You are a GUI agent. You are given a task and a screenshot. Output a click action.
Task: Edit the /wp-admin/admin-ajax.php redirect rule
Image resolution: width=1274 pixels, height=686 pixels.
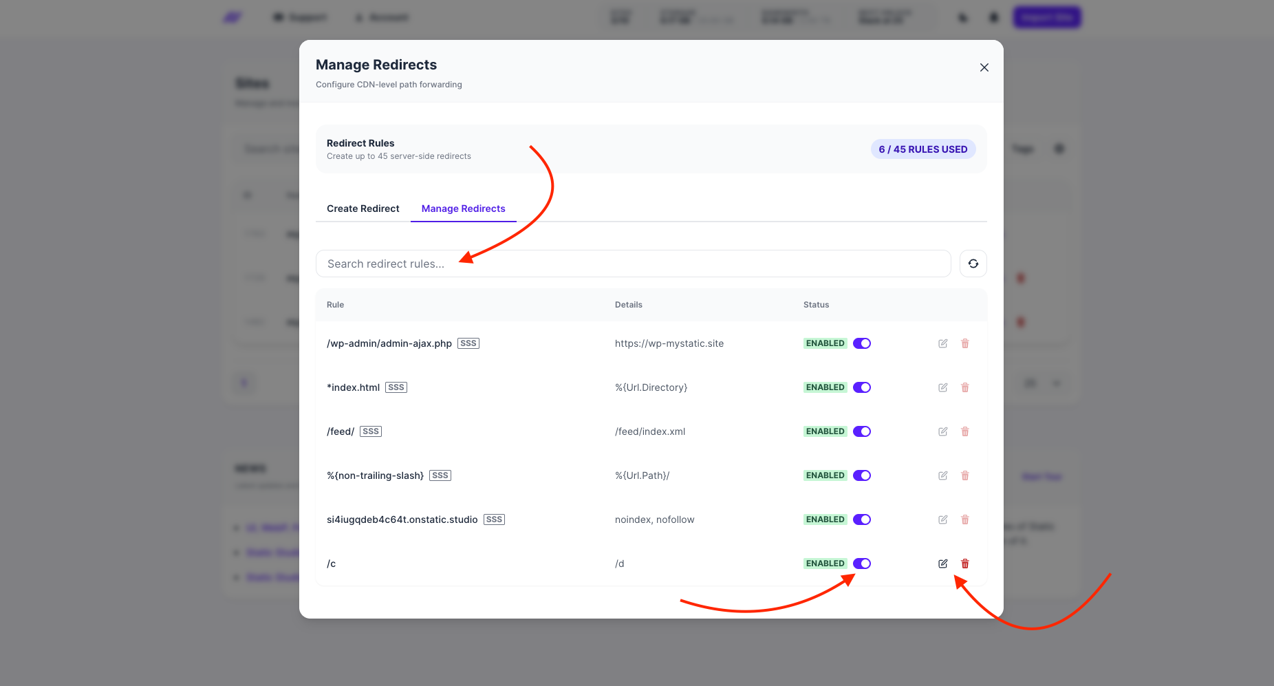coord(942,343)
